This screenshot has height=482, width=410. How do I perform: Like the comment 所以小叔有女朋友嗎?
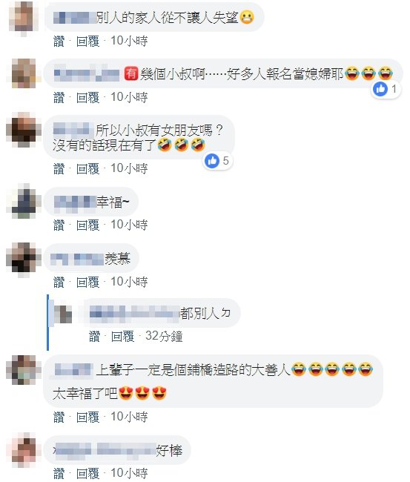click(x=59, y=169)
